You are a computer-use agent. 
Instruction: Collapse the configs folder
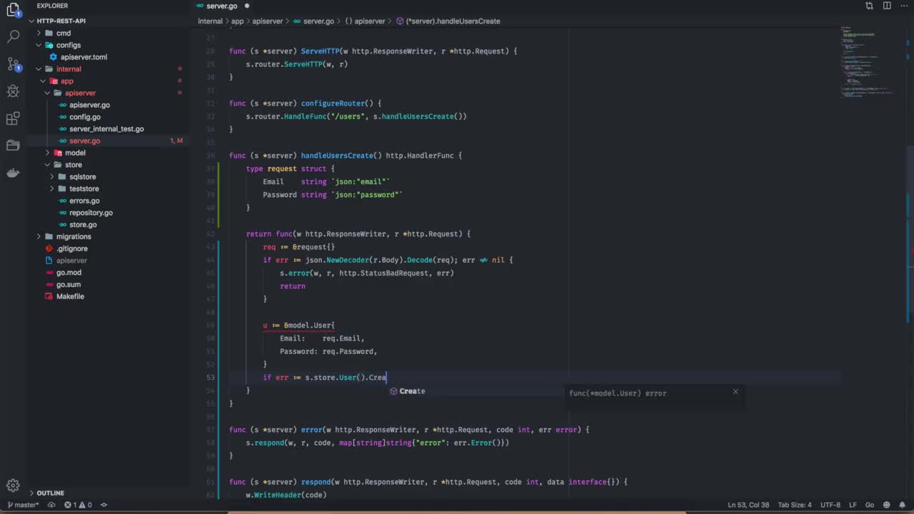[x=39, y=45]
